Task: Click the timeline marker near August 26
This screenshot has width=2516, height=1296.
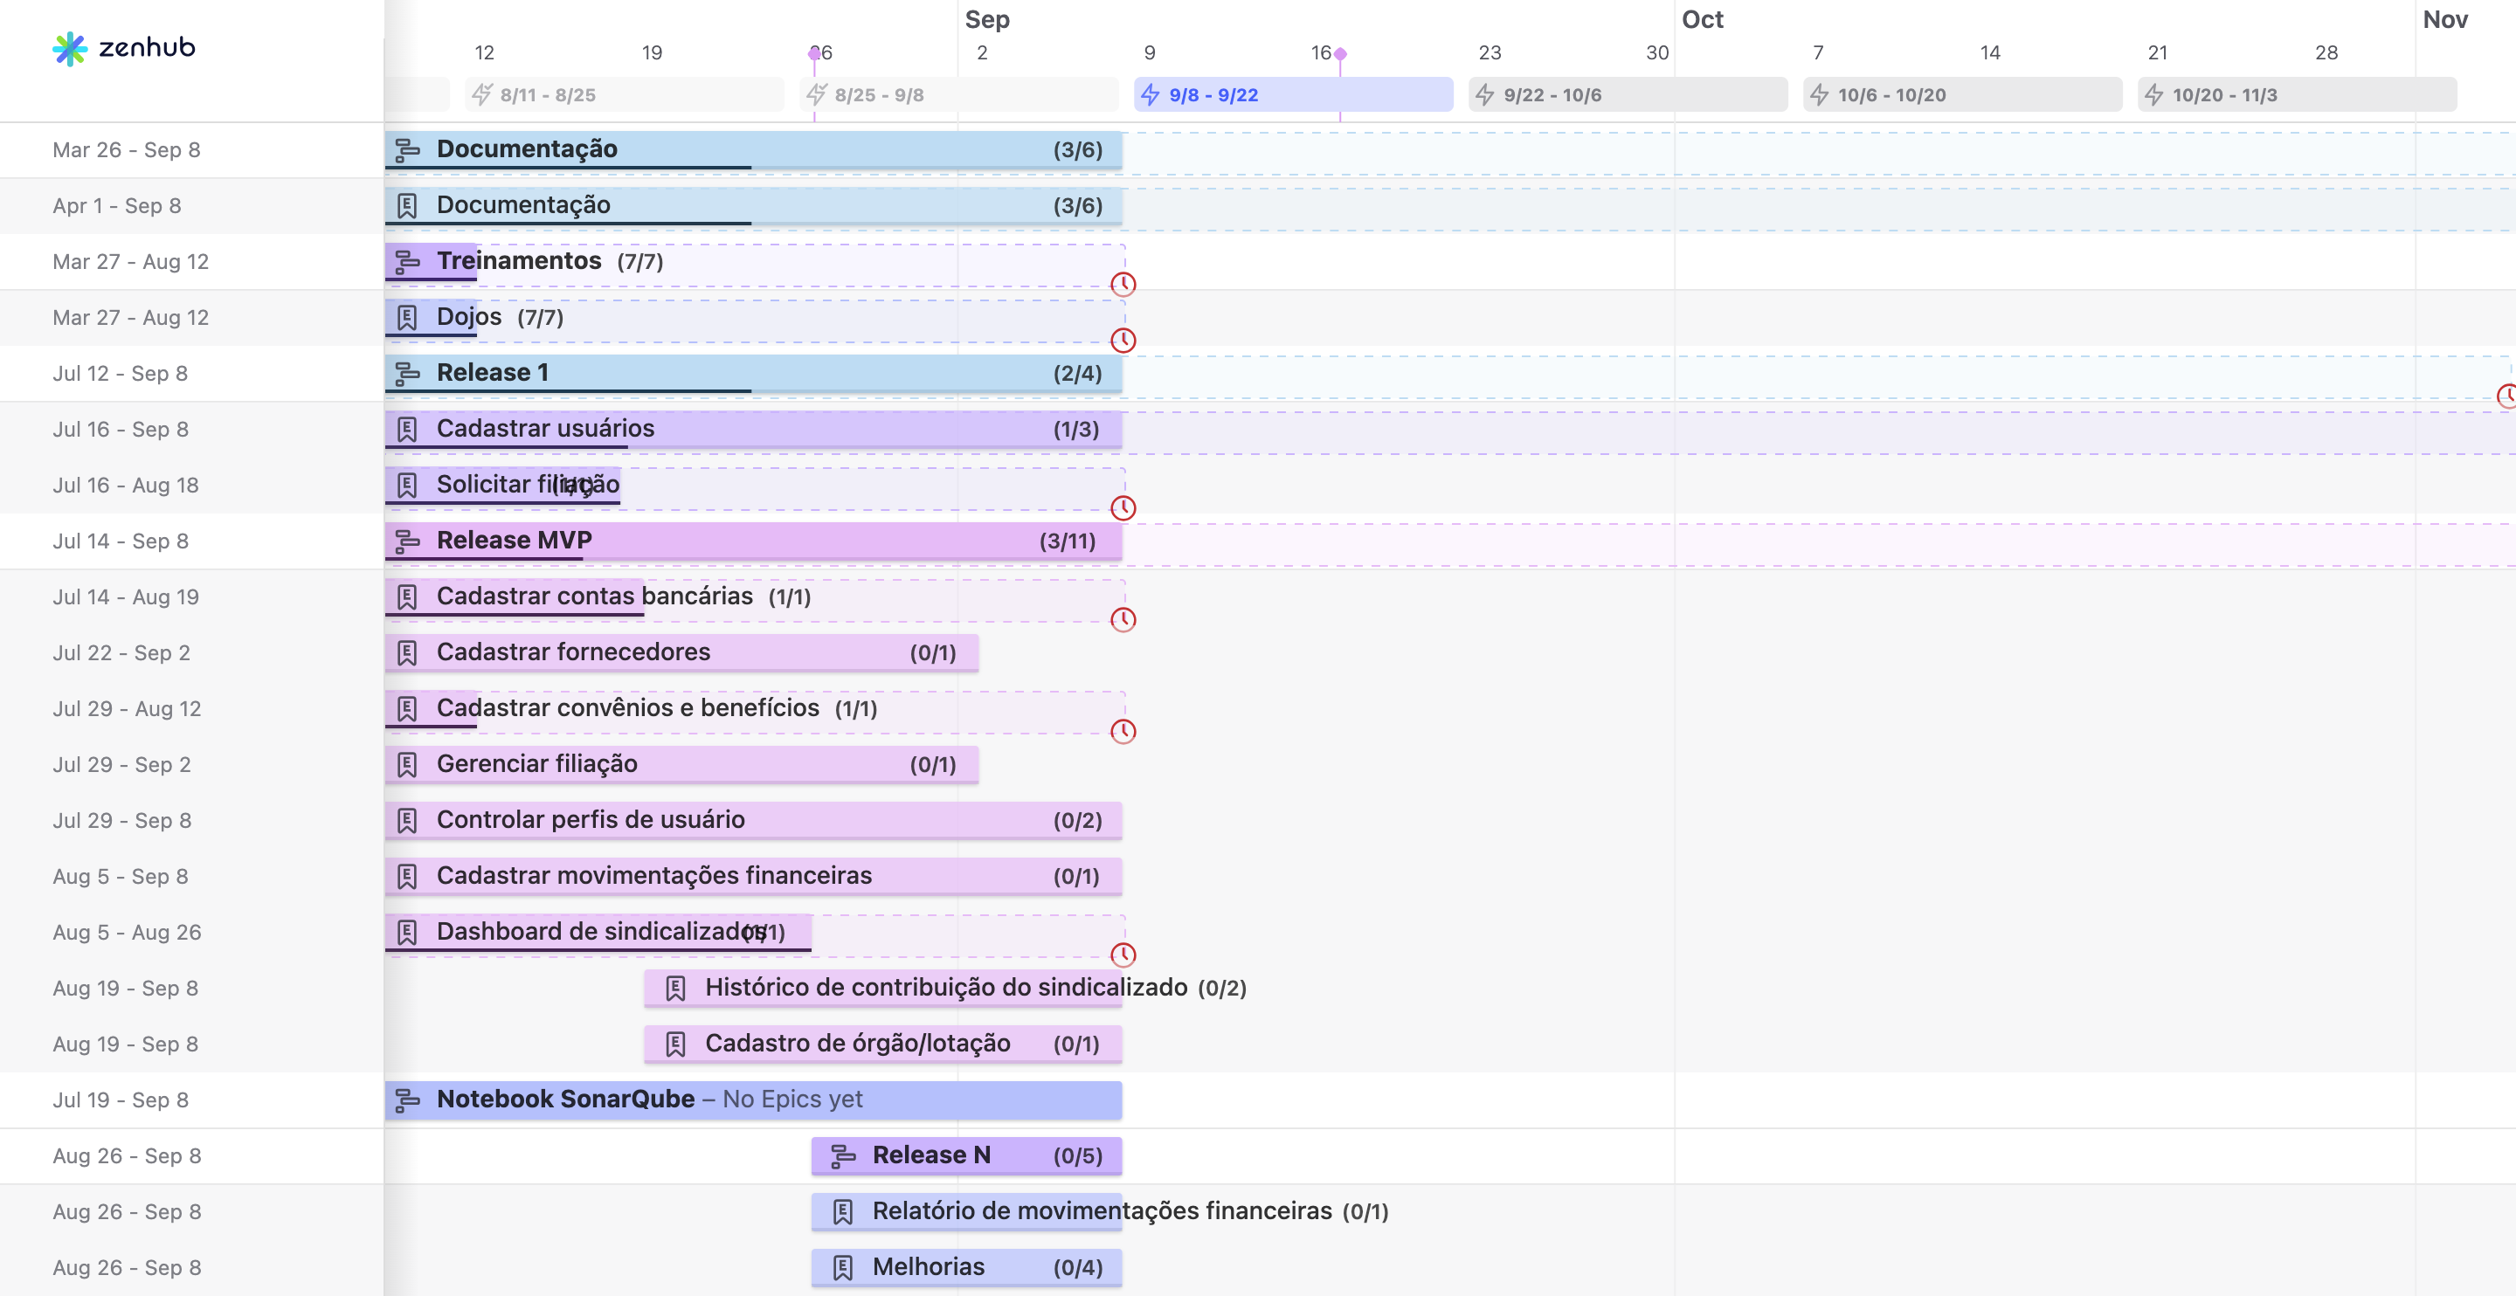Action: (814, 54)
